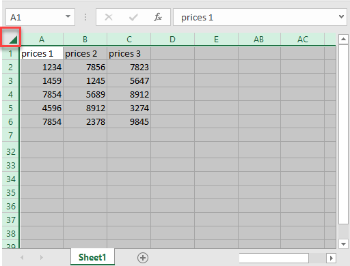Click cell with value 1234
The image size is (350, 266).
[42, 68]
